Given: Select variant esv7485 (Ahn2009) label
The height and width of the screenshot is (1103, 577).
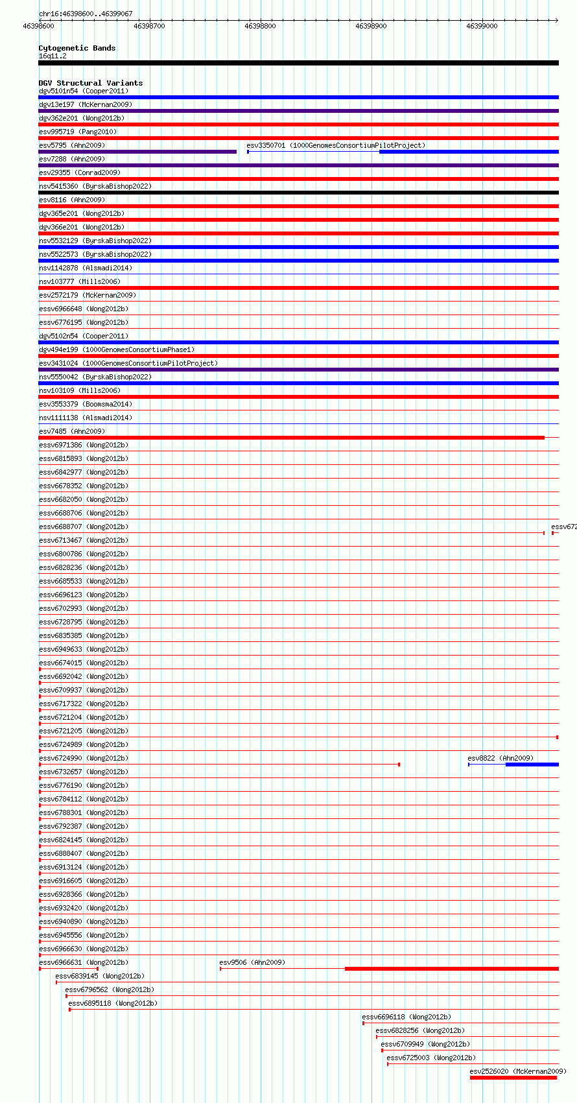Looking at the screenshot, I should tap(72, 431).
